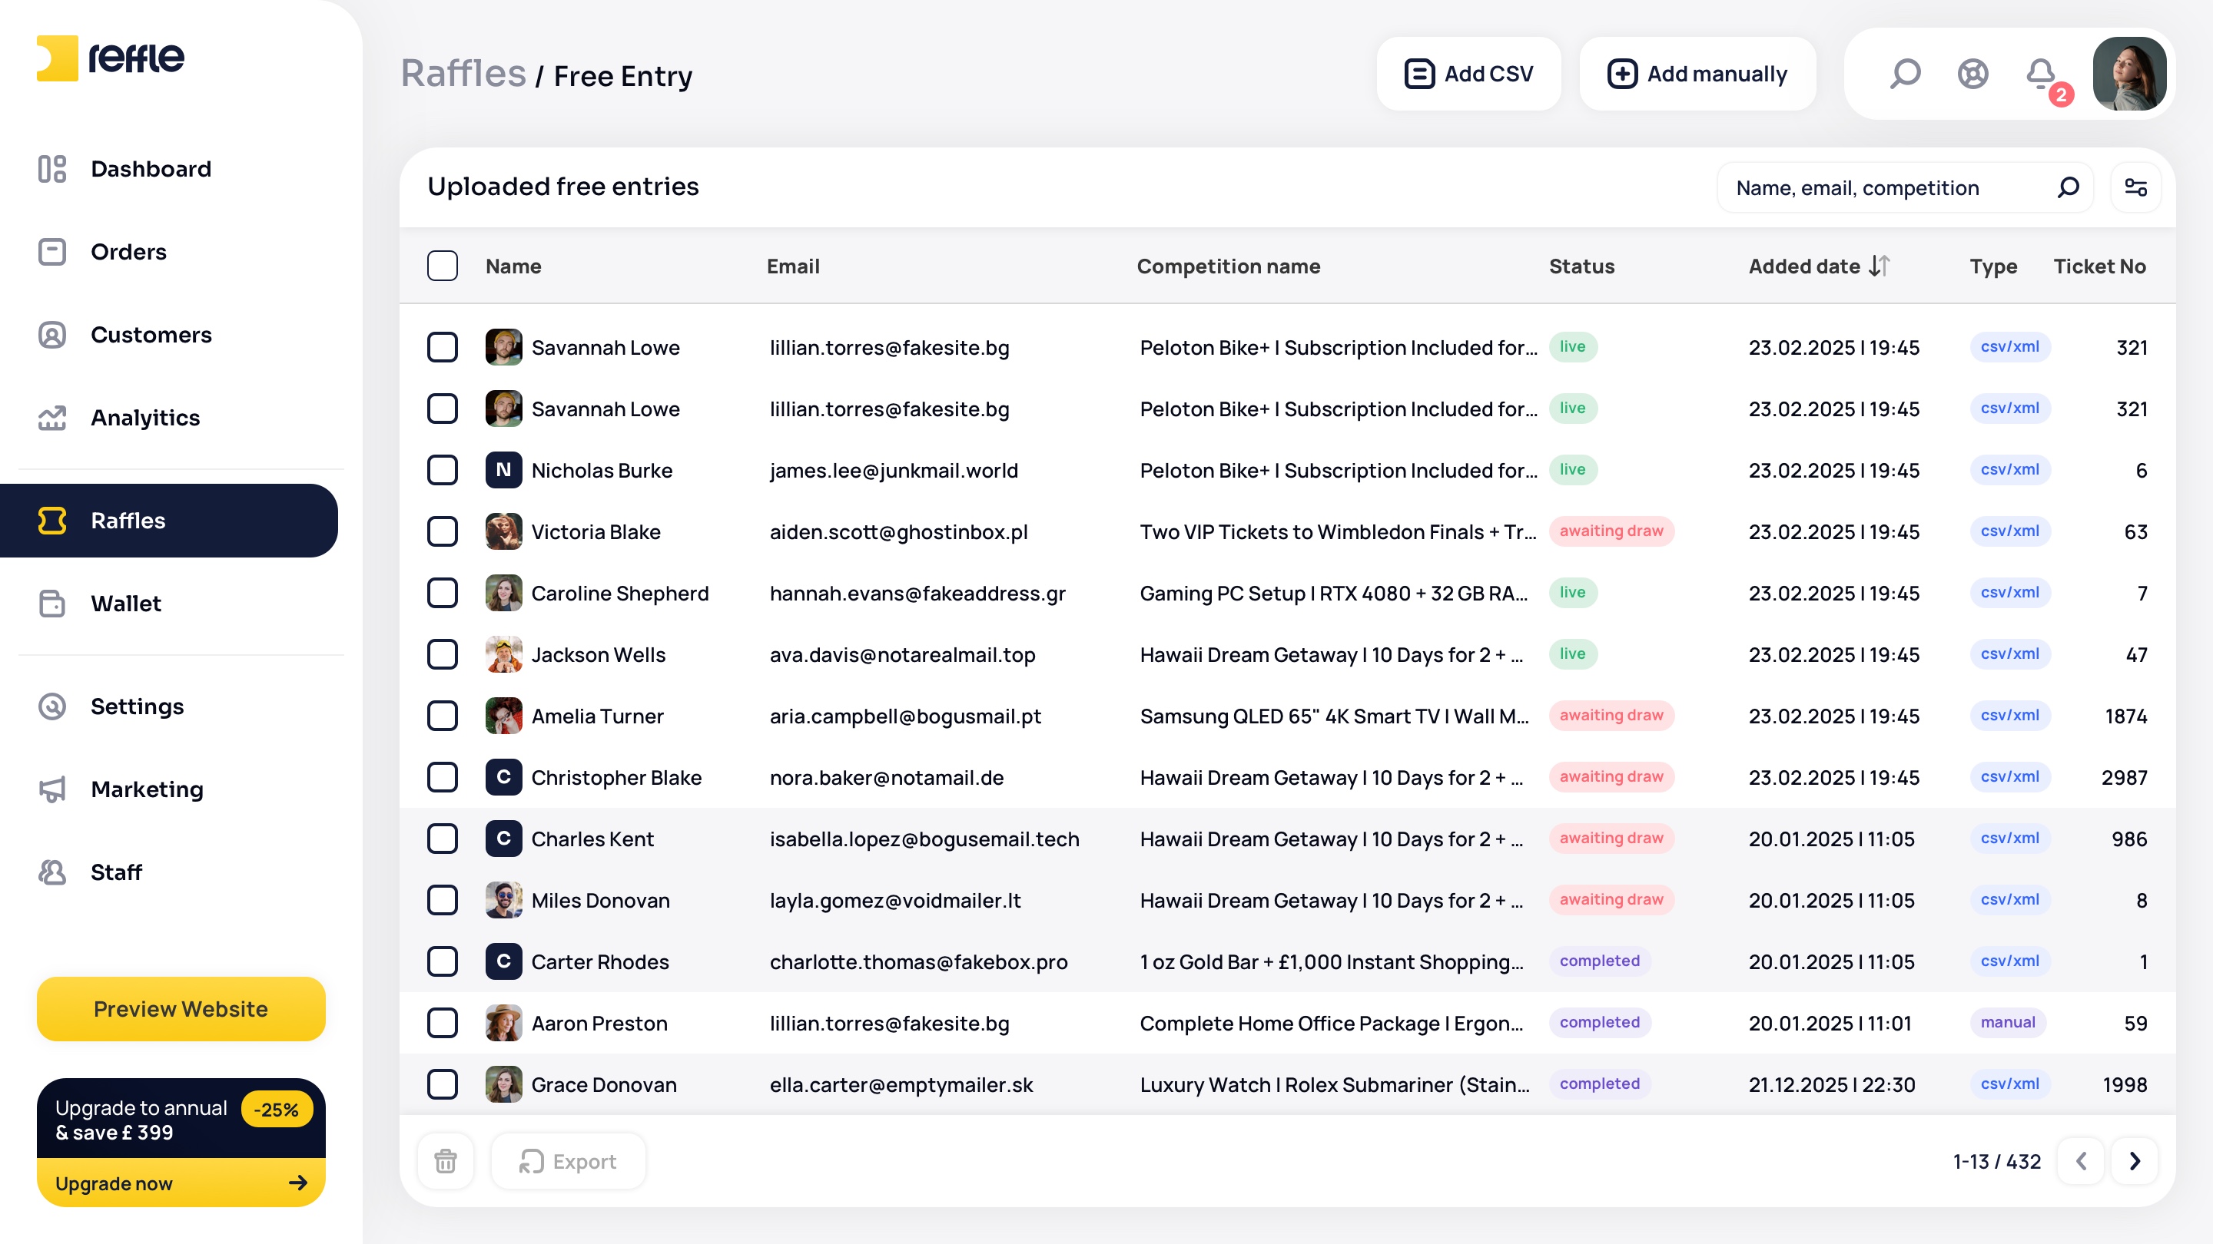Check the Nicholas Burke row checkbox
Image resolution: width=2213 pixels, height=1244 pixels.
pyautogui.click(x=443, y=471)
